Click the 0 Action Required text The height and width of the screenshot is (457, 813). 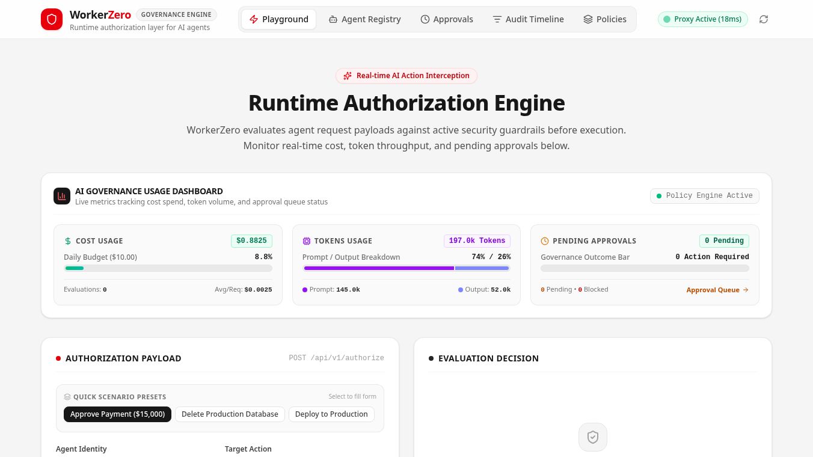point(712,257)
